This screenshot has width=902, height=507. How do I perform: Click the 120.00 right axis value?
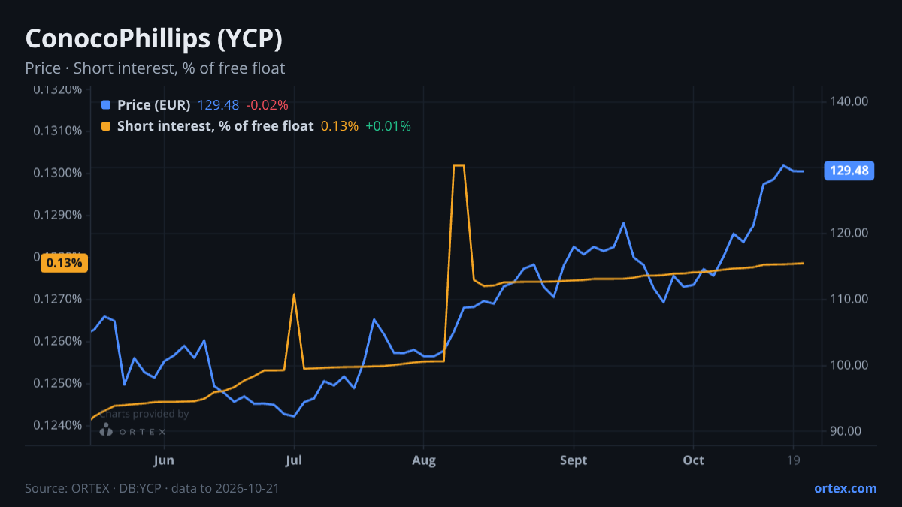(x=849, y=233)
